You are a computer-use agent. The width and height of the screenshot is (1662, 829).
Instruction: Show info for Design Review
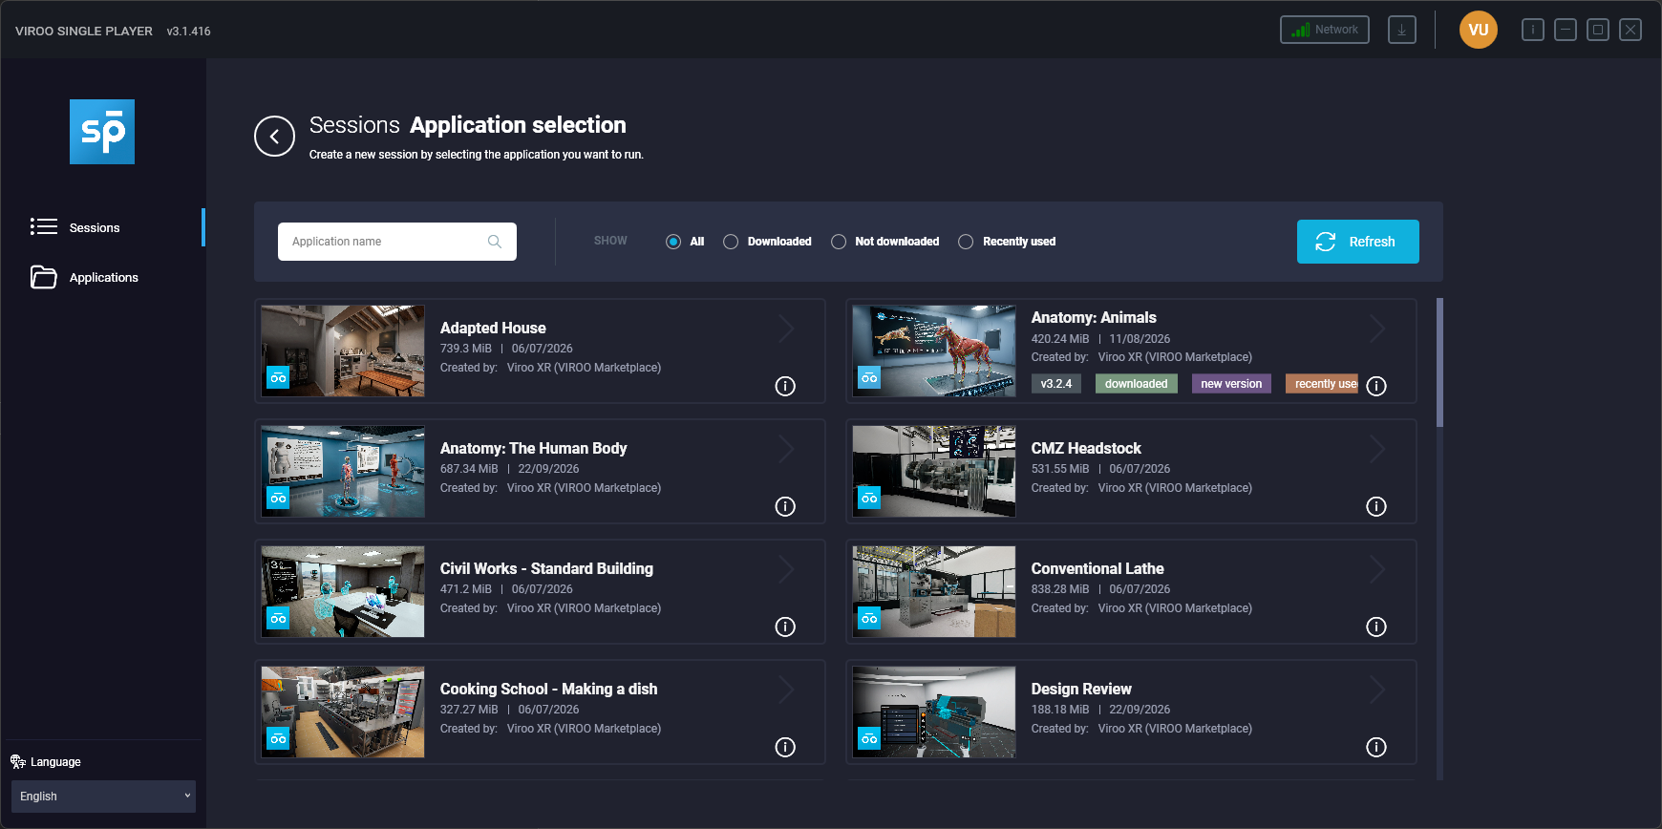[x=1376, y=747]
